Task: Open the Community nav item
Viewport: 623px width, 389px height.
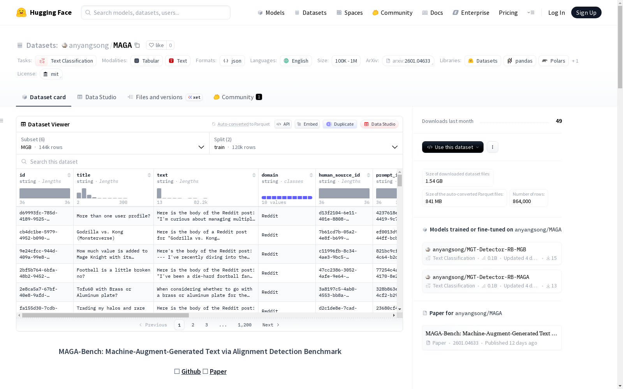Action: (x=392, y=12)
